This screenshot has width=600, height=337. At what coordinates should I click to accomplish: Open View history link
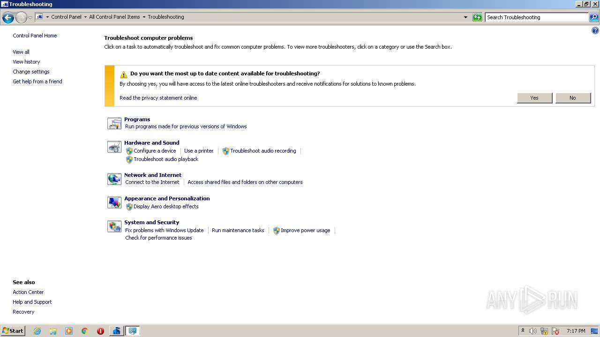[x=26, y=62]
